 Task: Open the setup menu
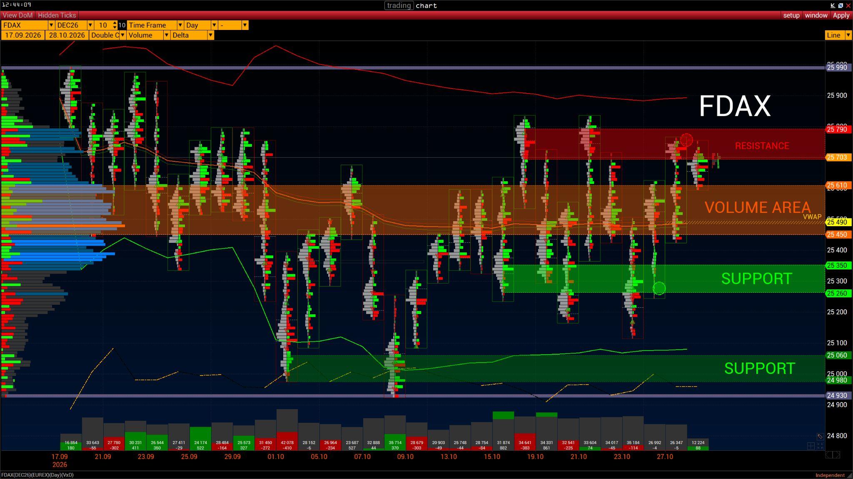pos(791,15)
